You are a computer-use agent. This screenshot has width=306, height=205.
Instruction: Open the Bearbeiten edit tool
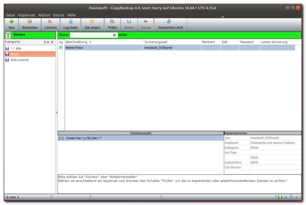[30, 22]
